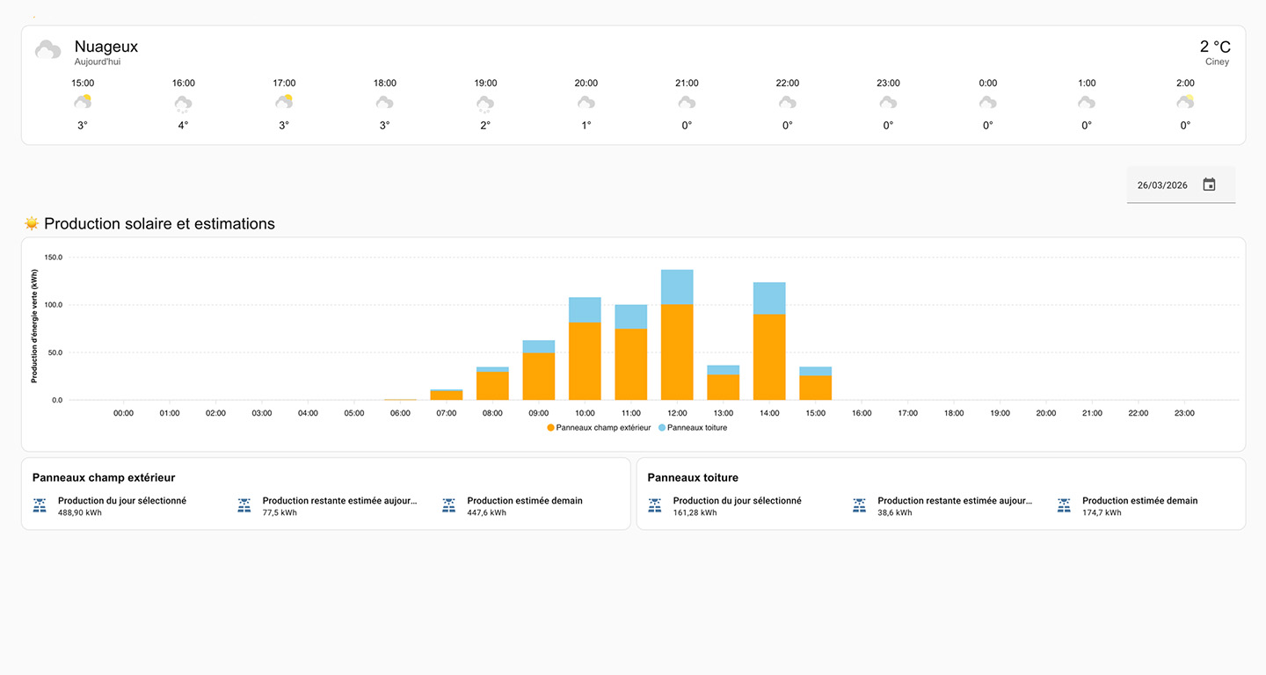
Task: Click the orange bar at 10:00
Action: [585, 360]
